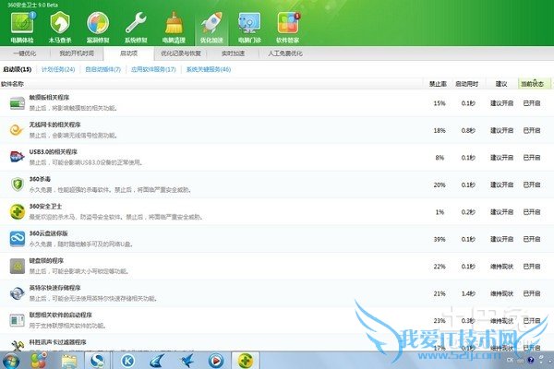This screenshot has width=554, height=369.
Task: Show 应用软件服务(17) list
Action: [153, 69]
